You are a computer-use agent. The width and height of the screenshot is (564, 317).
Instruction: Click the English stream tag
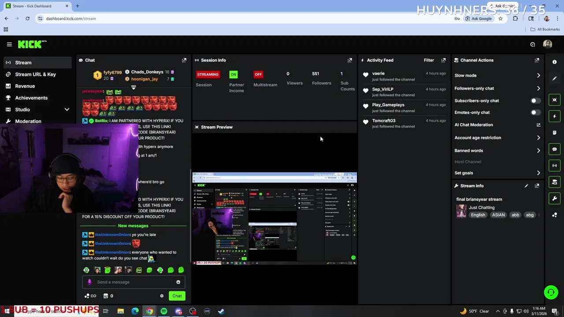pyautogui.click(x=478, y=215)
